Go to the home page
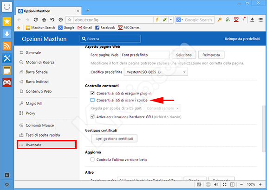The image size is (267, 190). 44,20
